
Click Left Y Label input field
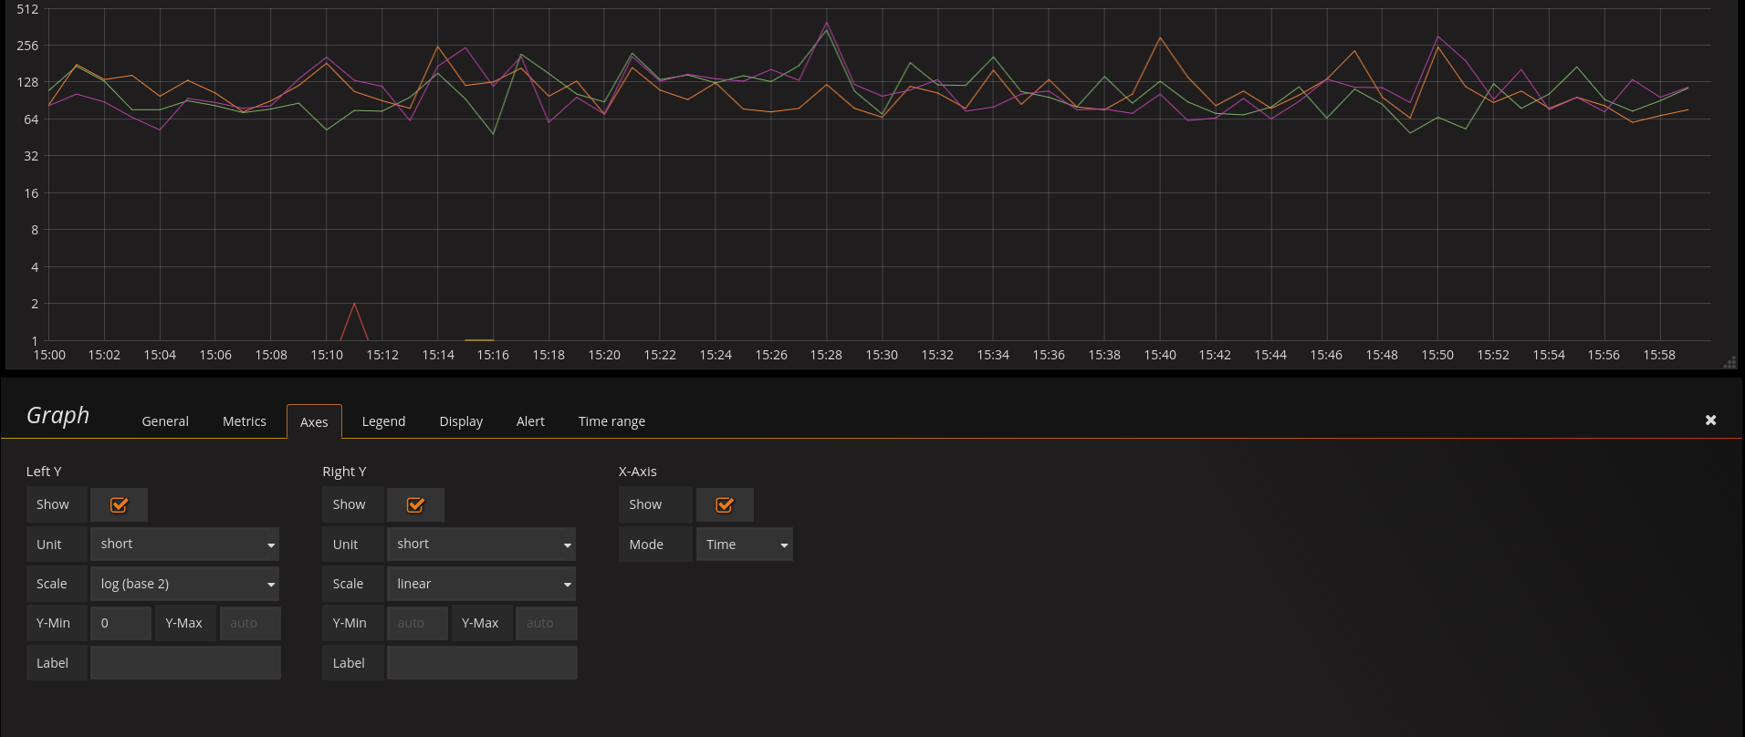pos(185,663)
